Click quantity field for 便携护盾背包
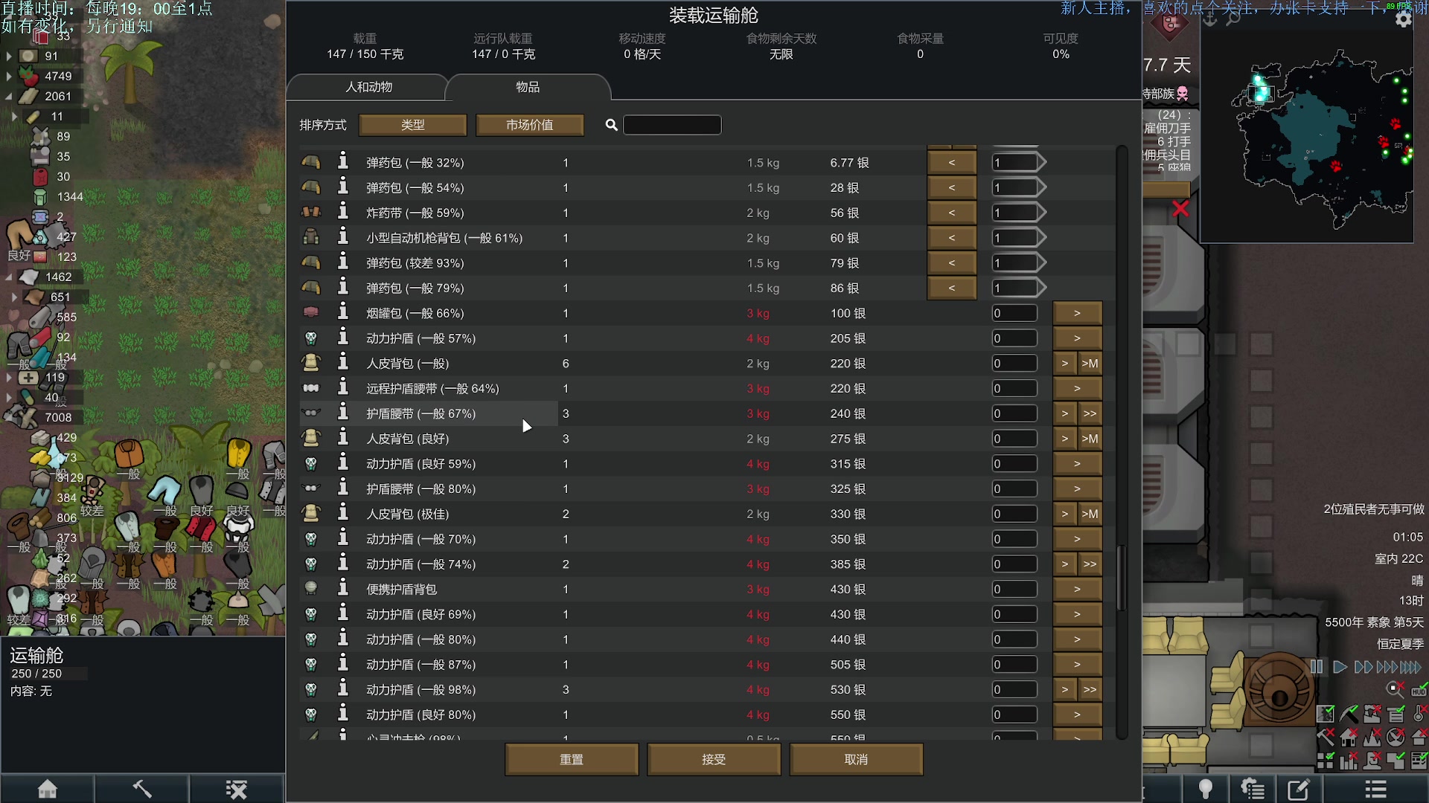Image resolution: width=1429 pixels, height=803 pixels. point(1014,589)
